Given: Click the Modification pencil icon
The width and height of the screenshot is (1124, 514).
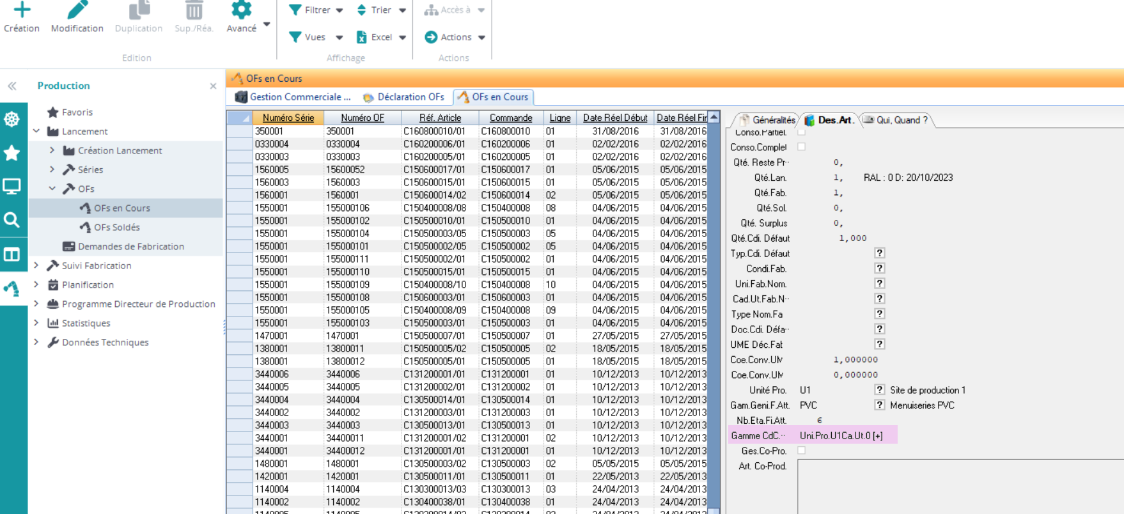Looking at the screenshot, I should click(77, 10).
